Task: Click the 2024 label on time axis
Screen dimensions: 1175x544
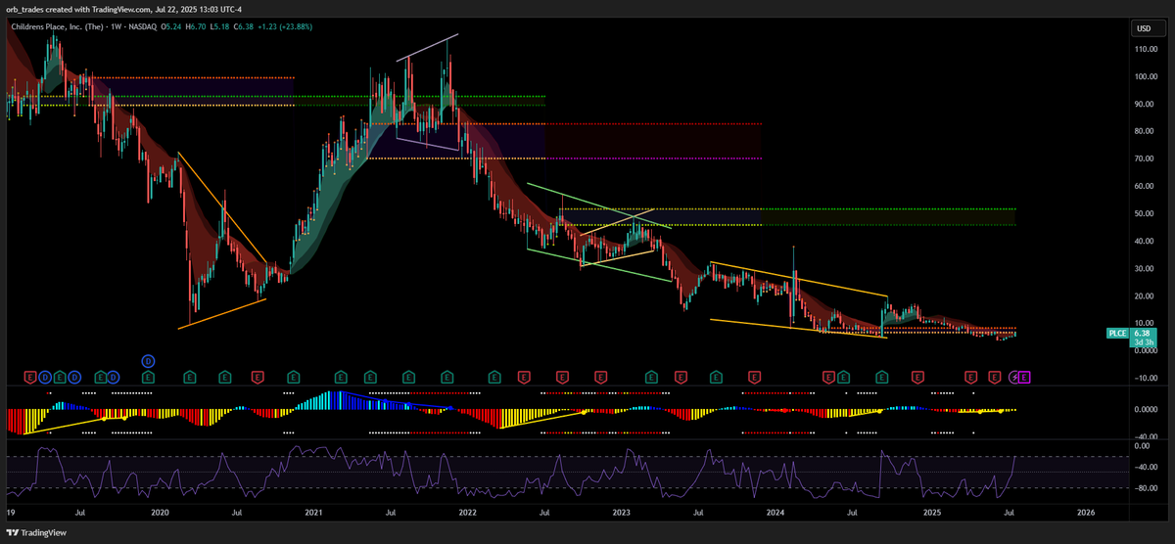Action: (776, 512)
